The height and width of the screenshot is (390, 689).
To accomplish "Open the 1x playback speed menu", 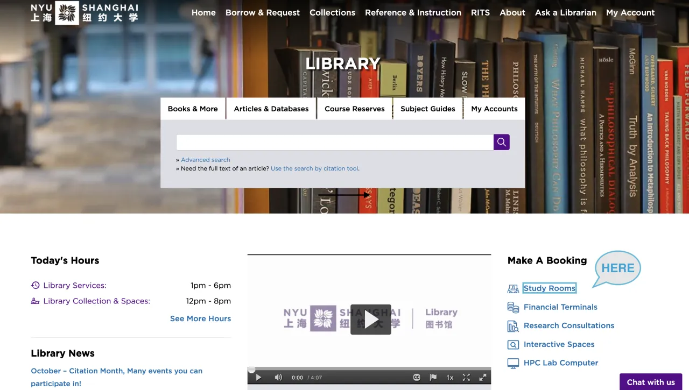I will click(x=450, y=378).
